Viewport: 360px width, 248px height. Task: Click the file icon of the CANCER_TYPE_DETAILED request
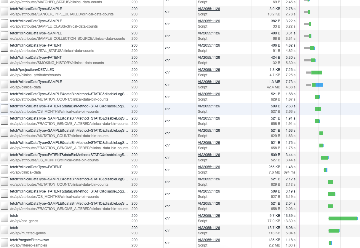click(4, 12)
